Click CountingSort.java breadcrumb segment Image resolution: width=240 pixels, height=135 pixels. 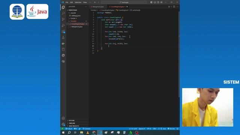click(x=107, y=10)
